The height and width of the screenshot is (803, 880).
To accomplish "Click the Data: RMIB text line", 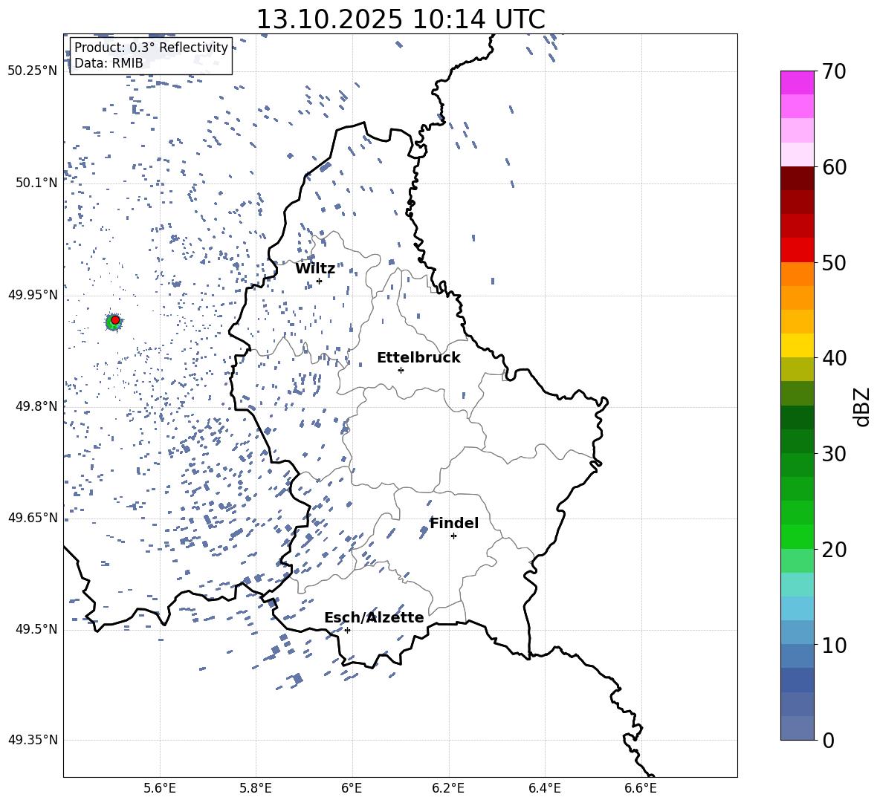I will 109,64.
